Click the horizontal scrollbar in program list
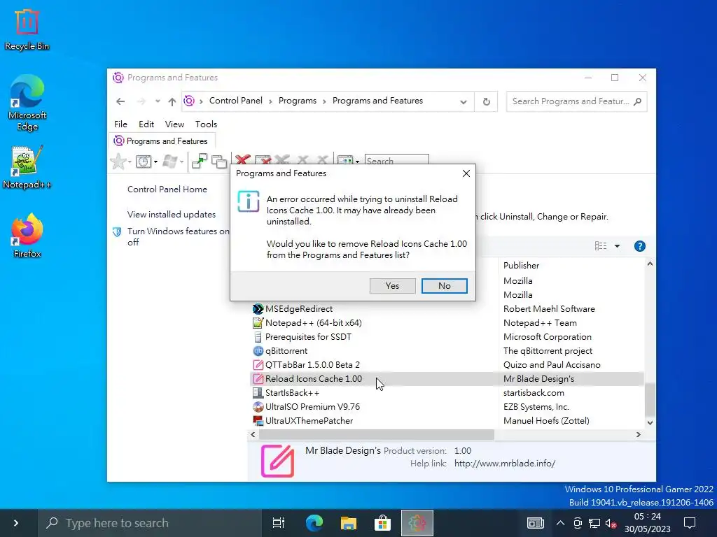 [x=377, y=435]
